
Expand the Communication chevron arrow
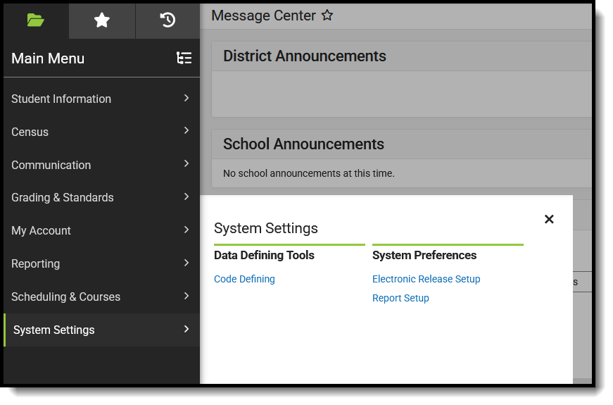[187, 163]
